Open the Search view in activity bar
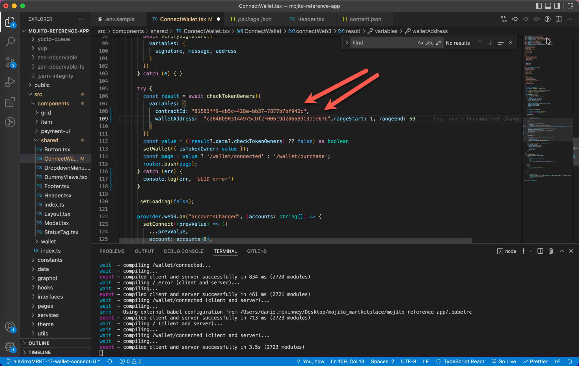The image size is (579, 366). [10, 42]
